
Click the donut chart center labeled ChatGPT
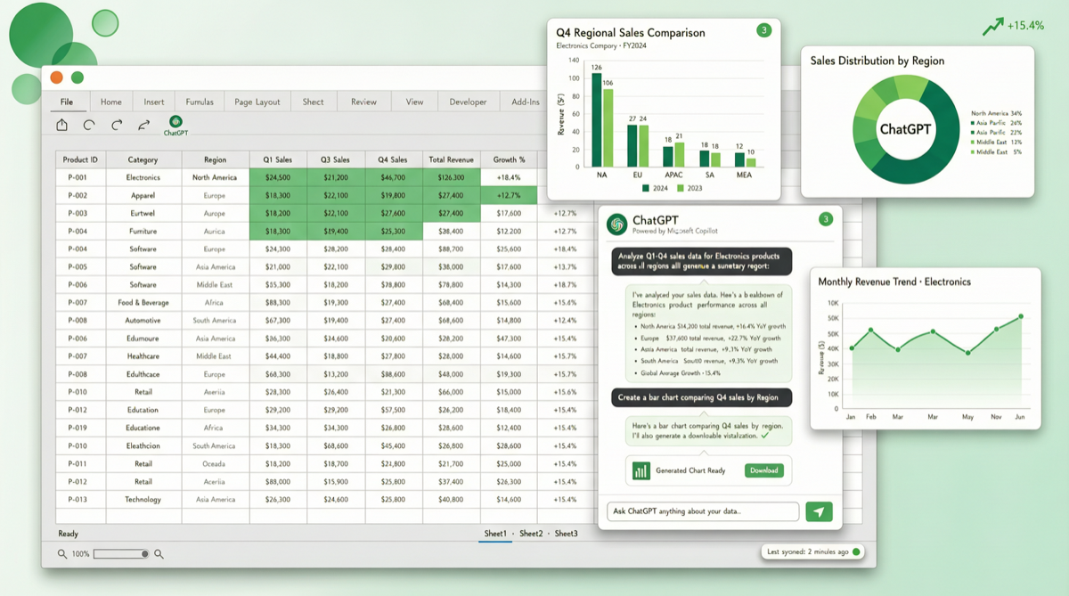(905, 128)
